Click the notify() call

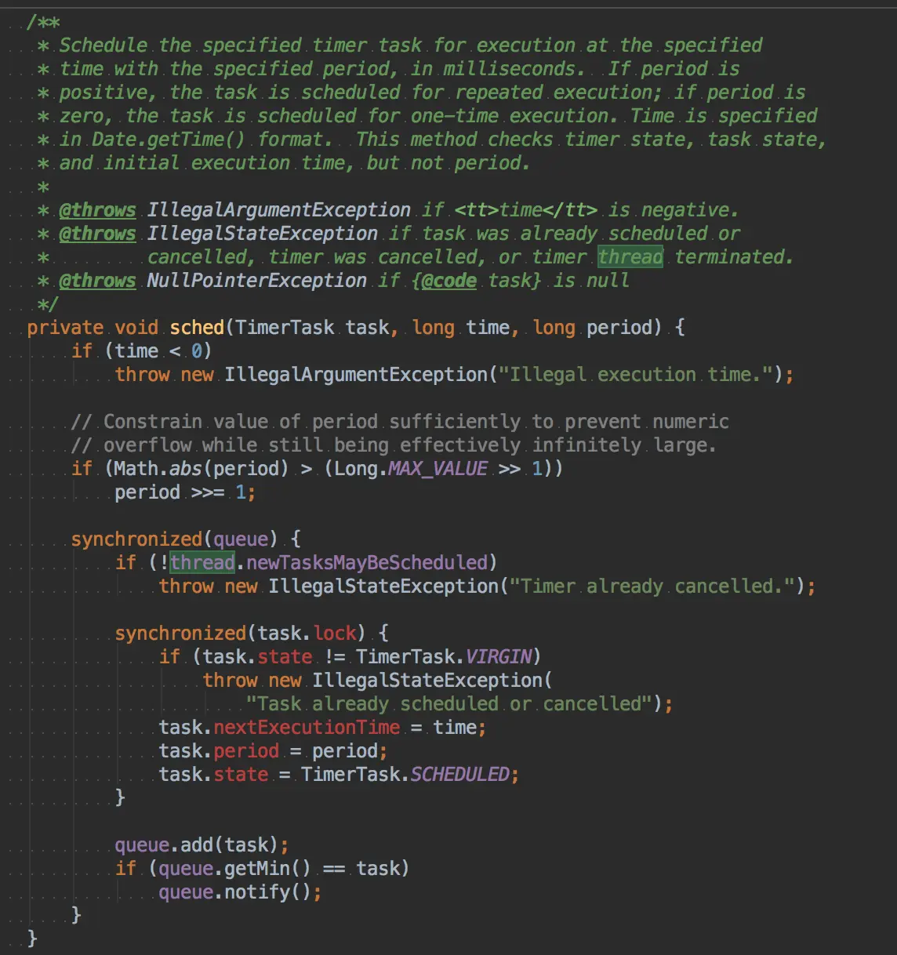click(x=267, y=891)
